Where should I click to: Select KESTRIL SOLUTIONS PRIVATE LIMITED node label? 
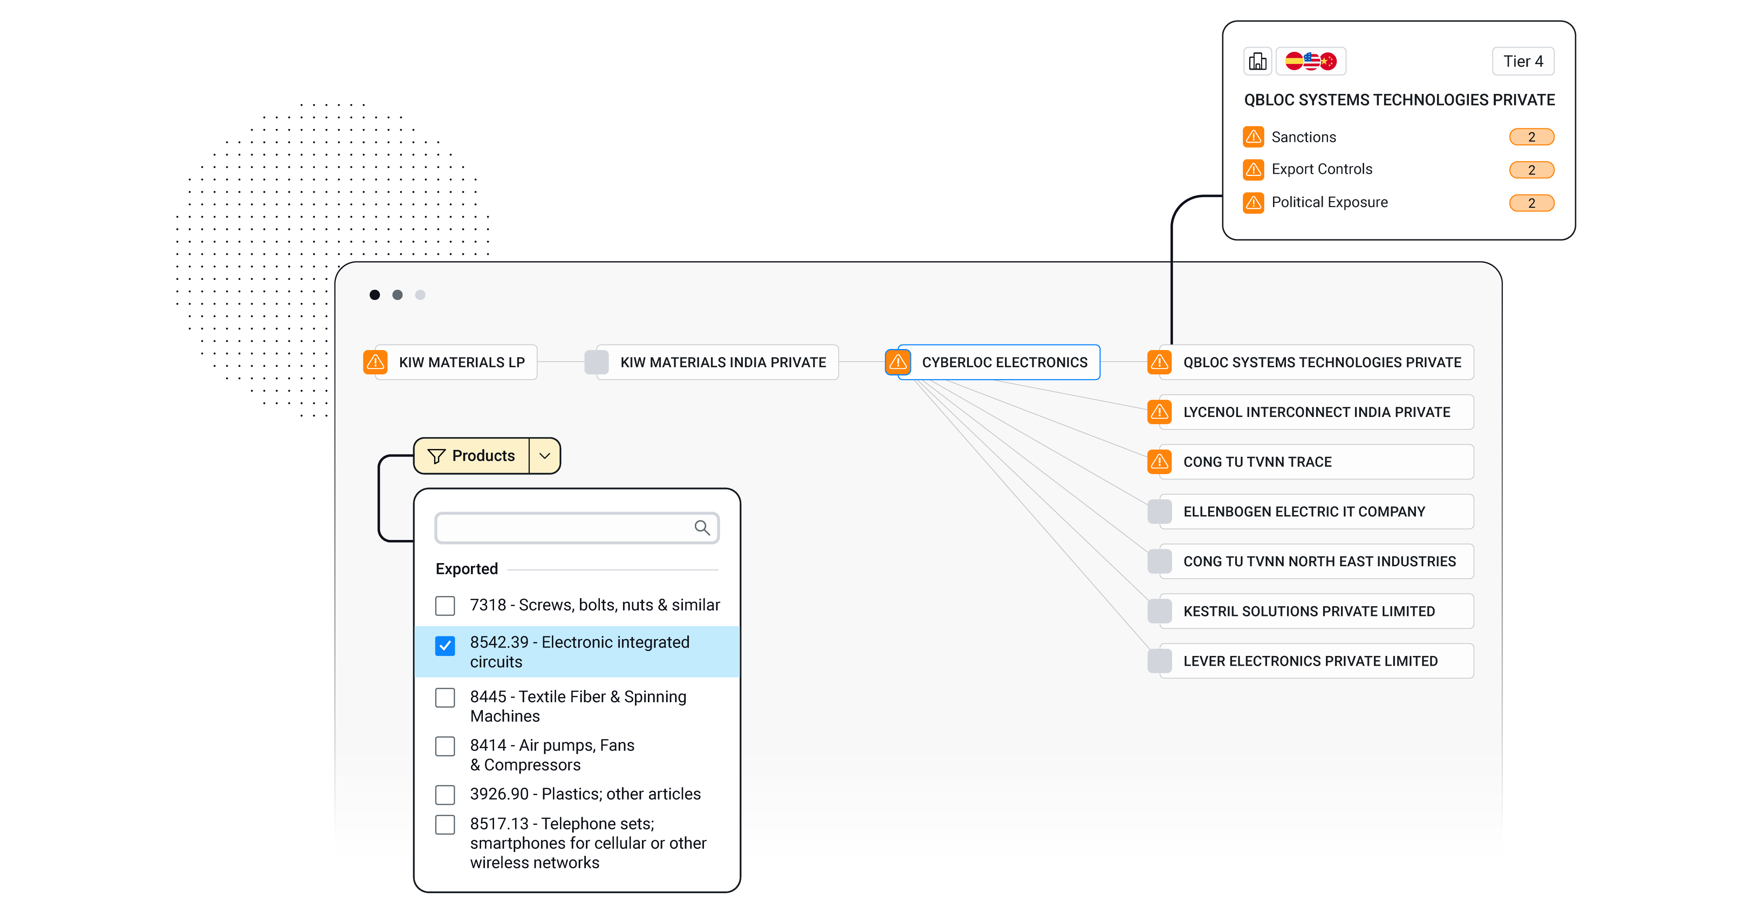pos(1309,611)
